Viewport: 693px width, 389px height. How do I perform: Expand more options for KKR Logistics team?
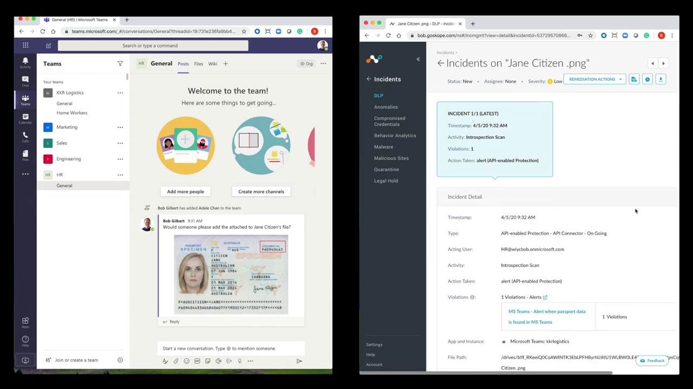(120, 93)
